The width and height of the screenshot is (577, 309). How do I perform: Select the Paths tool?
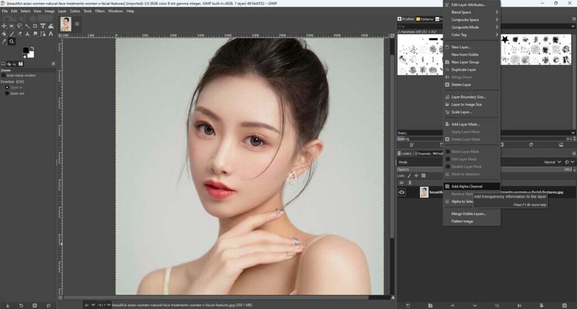[43, 34]
